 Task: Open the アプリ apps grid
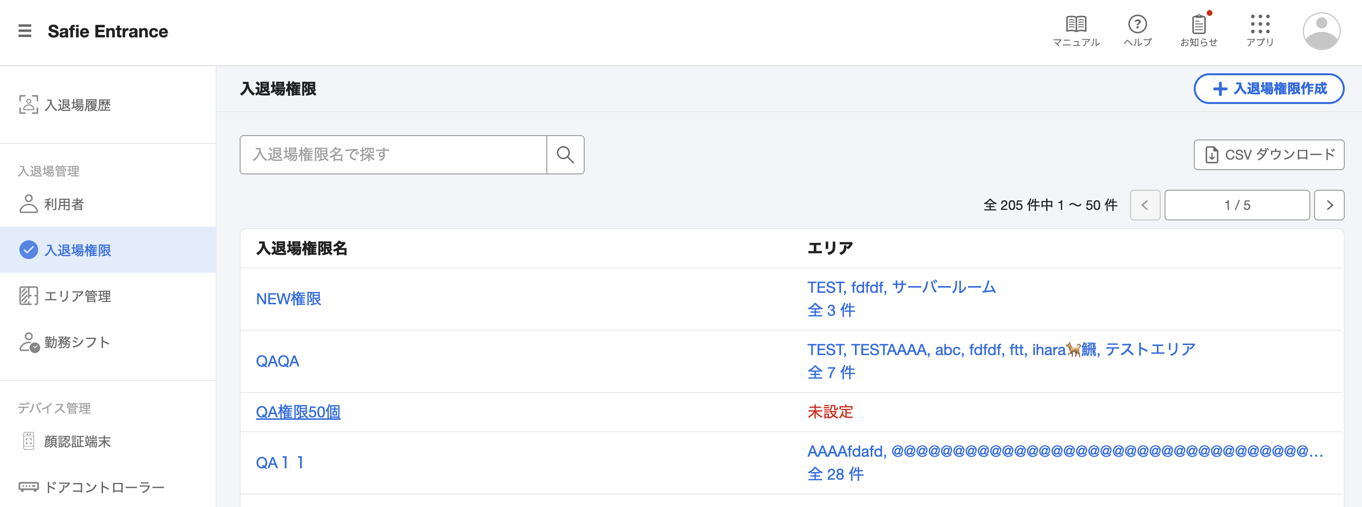point(1260,31)
